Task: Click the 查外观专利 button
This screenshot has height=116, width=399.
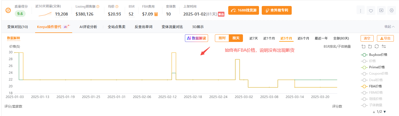Action: [276, 10]
